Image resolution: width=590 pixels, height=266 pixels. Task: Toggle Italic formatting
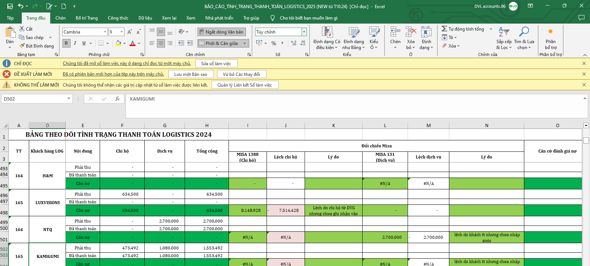(75, 43)
